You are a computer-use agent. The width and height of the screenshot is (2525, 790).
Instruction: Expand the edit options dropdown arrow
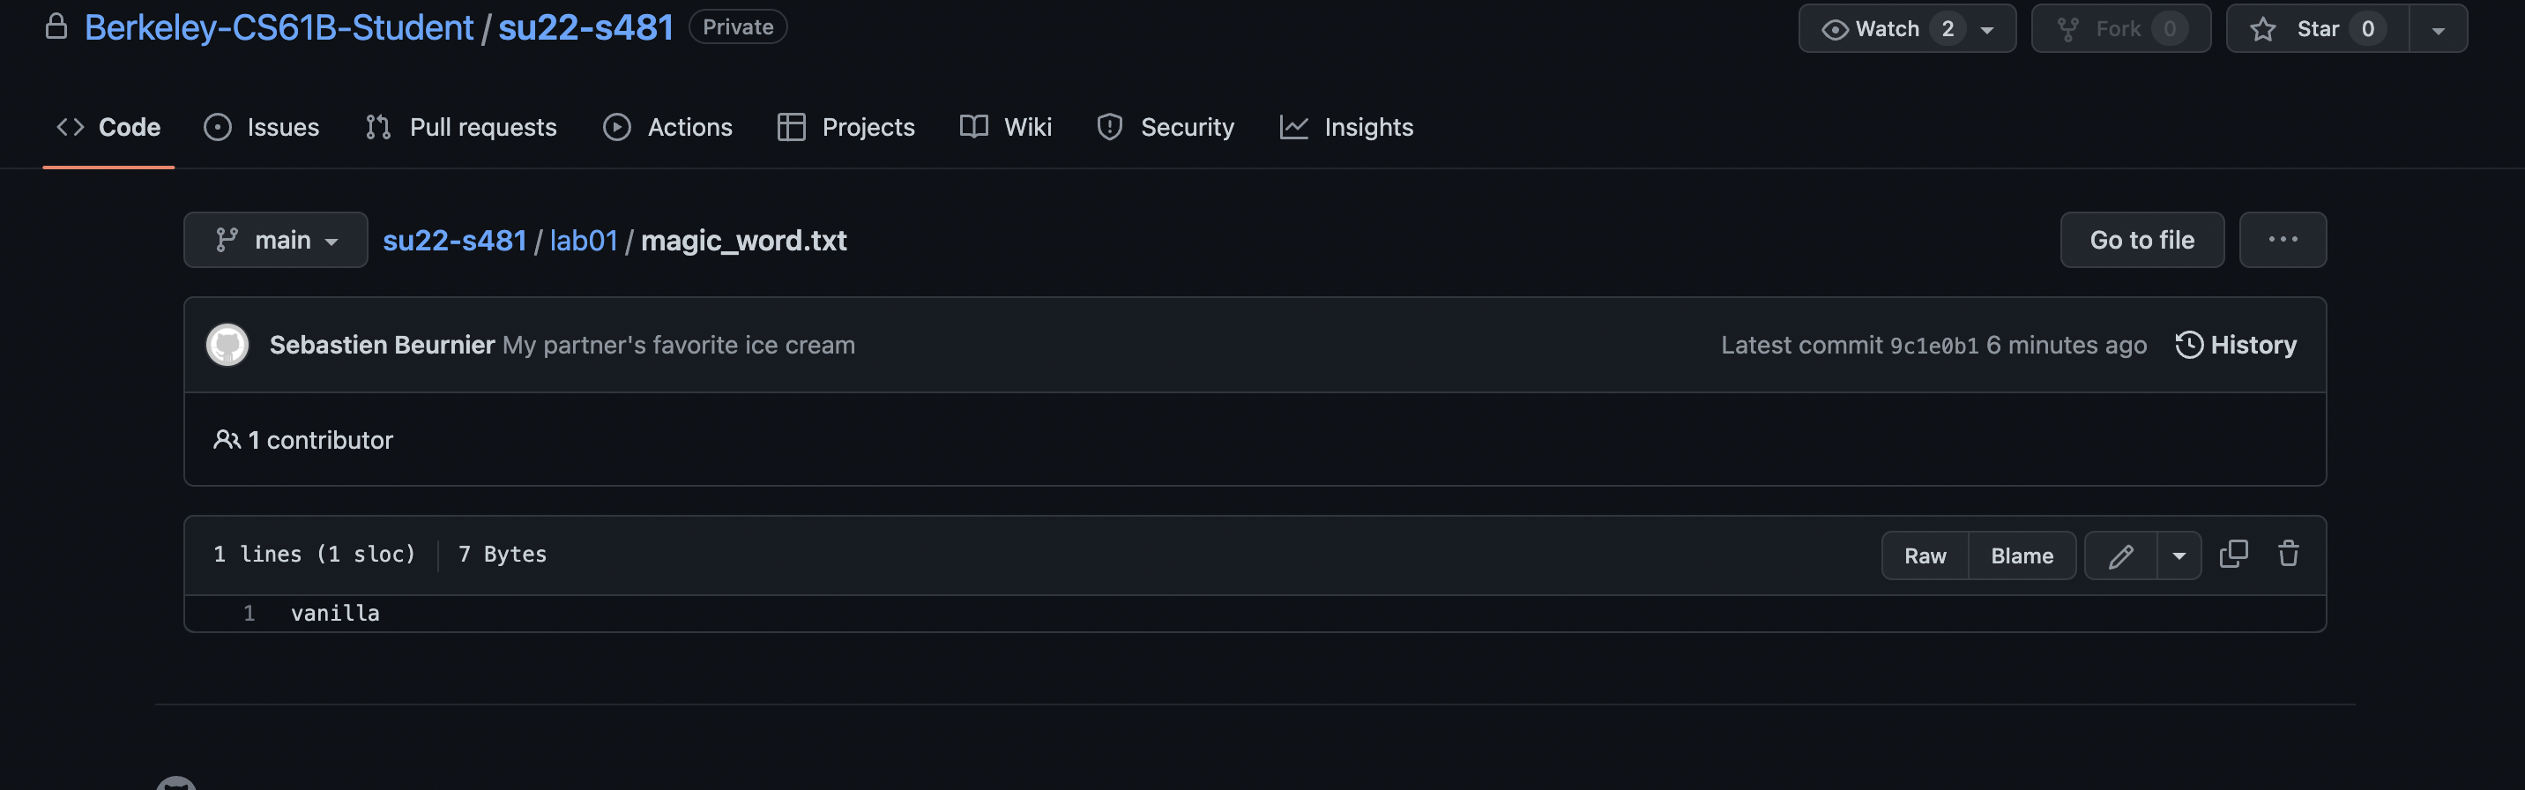pyautogui.click(x=2179, y=555)
